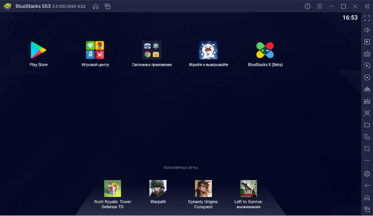Click the Android Home icon in the sidebar
Image resolution: width=373 pixels, height=216 pixels.
(367, 197)
